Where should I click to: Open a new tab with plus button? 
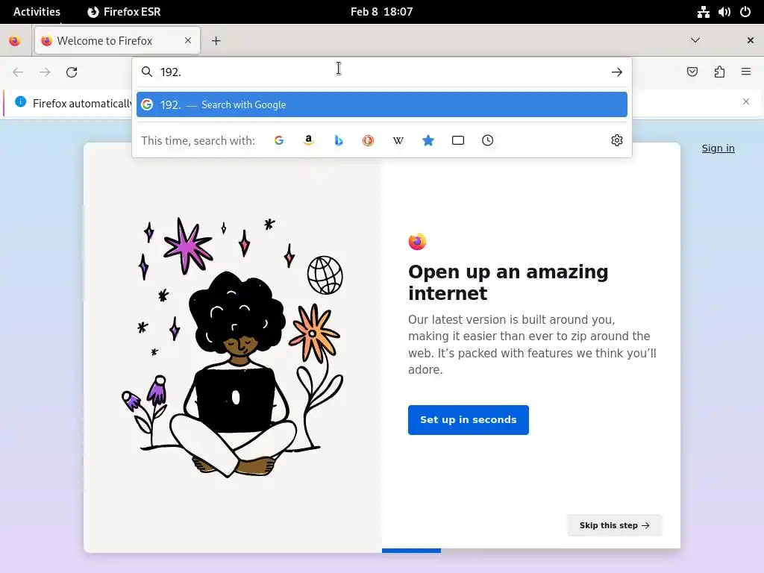[x=216, y=41]
